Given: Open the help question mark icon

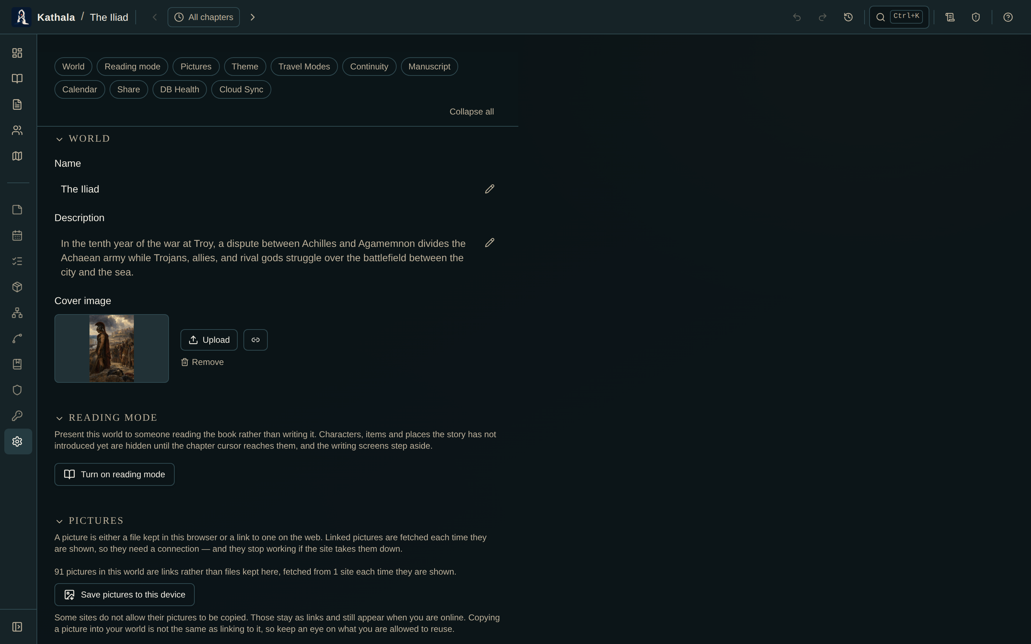Looking at the screenshot, I should 1008,17.
